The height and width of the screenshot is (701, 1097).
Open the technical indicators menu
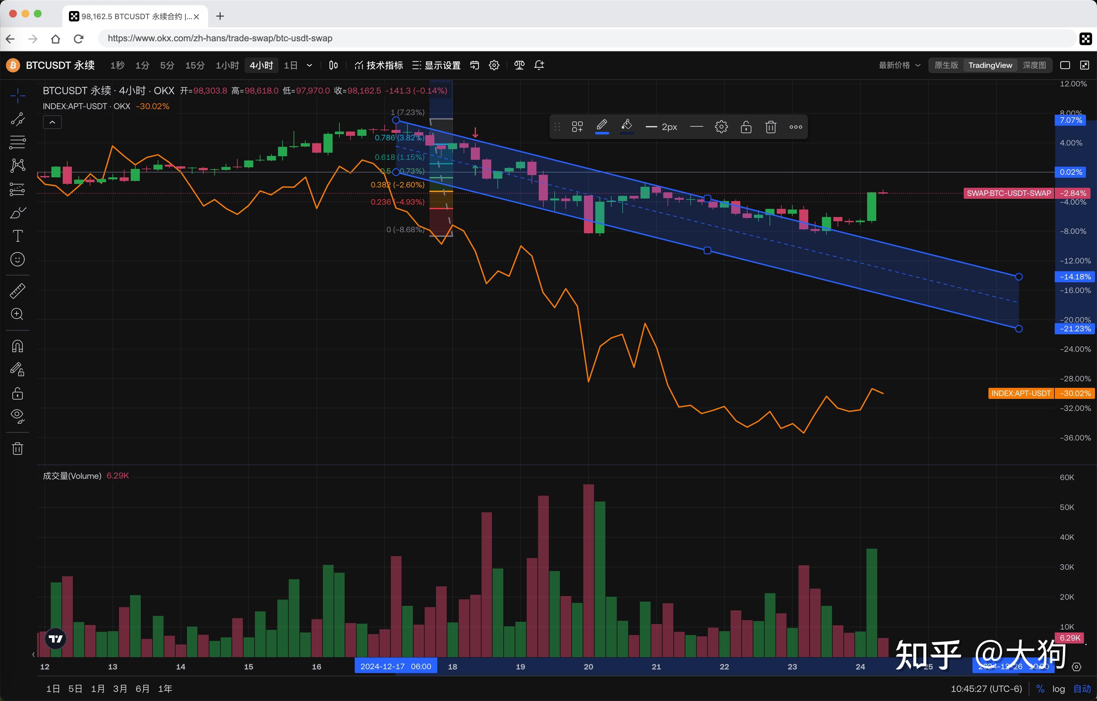click(378, 65)
